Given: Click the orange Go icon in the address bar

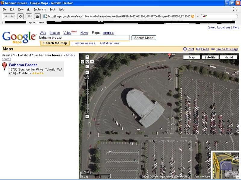Looking at the screenshot, I should (192, 16).
